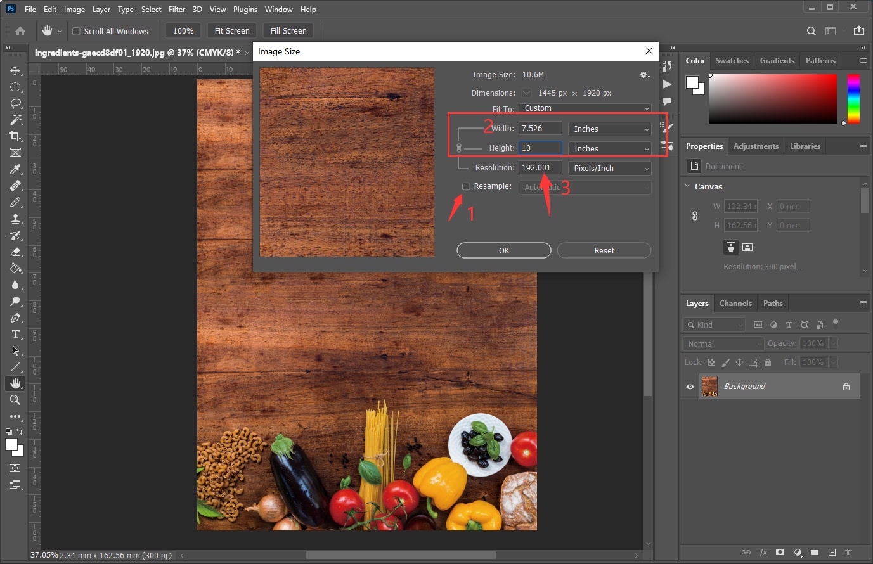Open Image Size settings gear
Image resolution: width=873 pixels, height=564 pixels.
pos(644,75)
